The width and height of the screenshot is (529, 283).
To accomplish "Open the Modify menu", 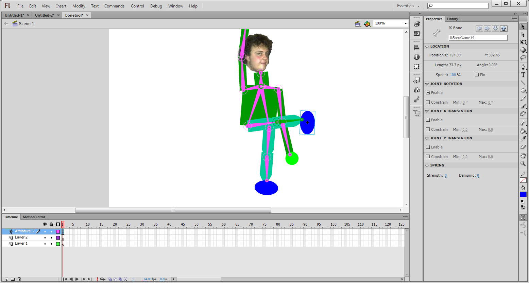I will click(x=79, y=6).
